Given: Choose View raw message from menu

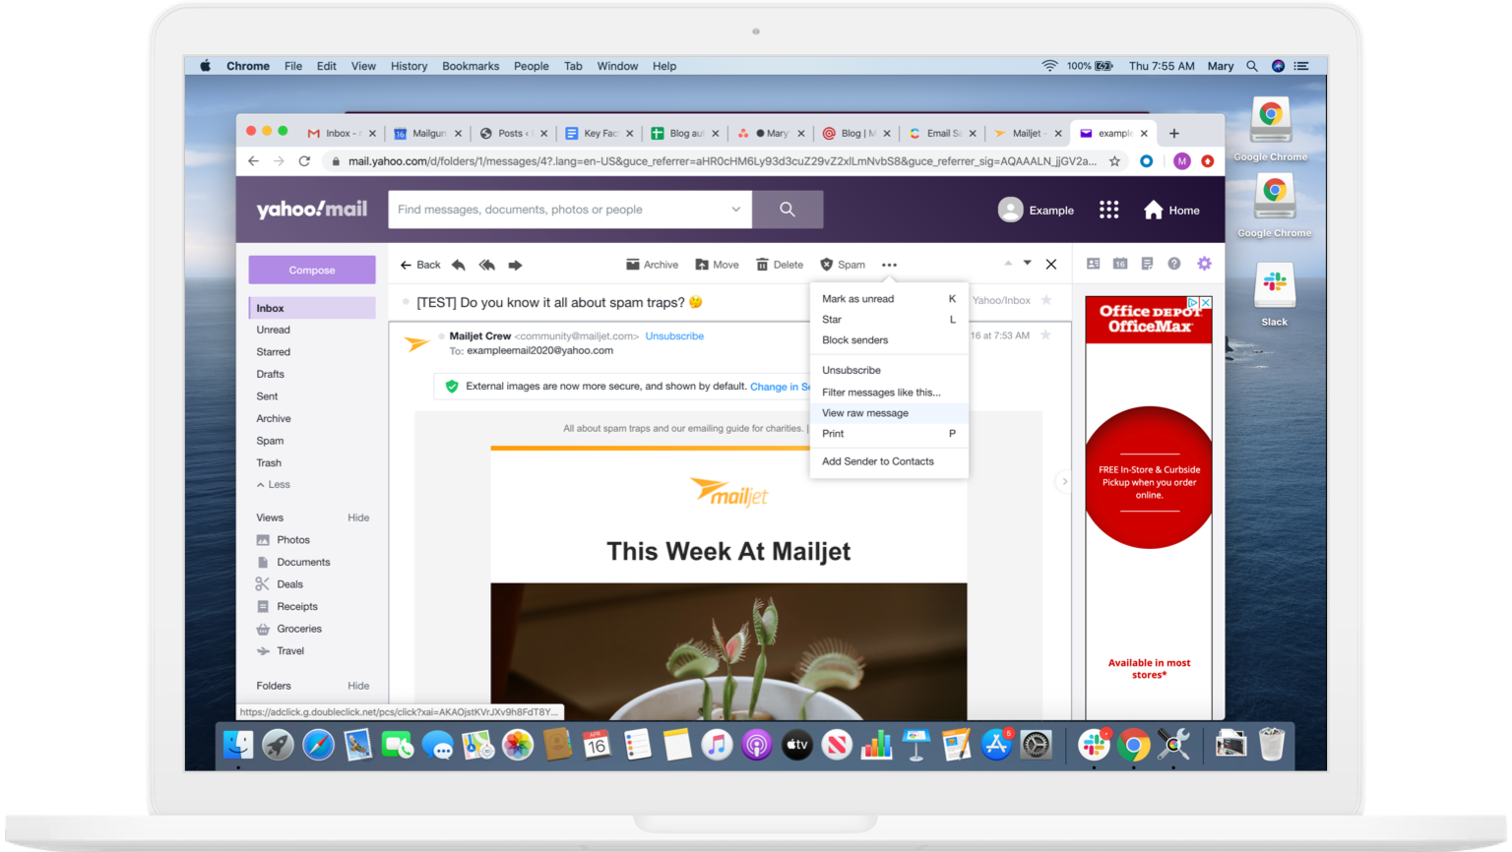Looking at the screenshot, I should pos(863,412).
